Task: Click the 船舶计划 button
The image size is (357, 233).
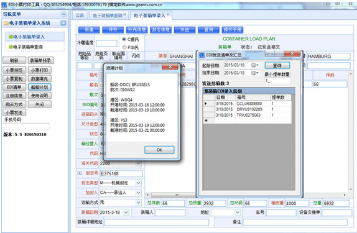Action: [40, 87]
